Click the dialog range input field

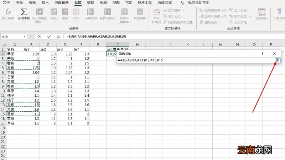[196, 60]
